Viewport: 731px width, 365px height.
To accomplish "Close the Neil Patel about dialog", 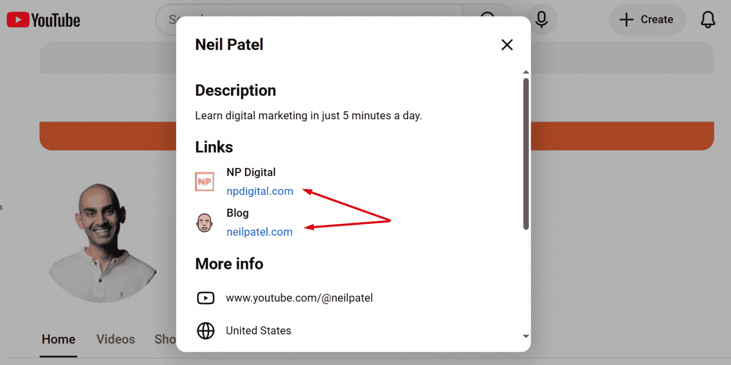I will [x=507, y=45].
